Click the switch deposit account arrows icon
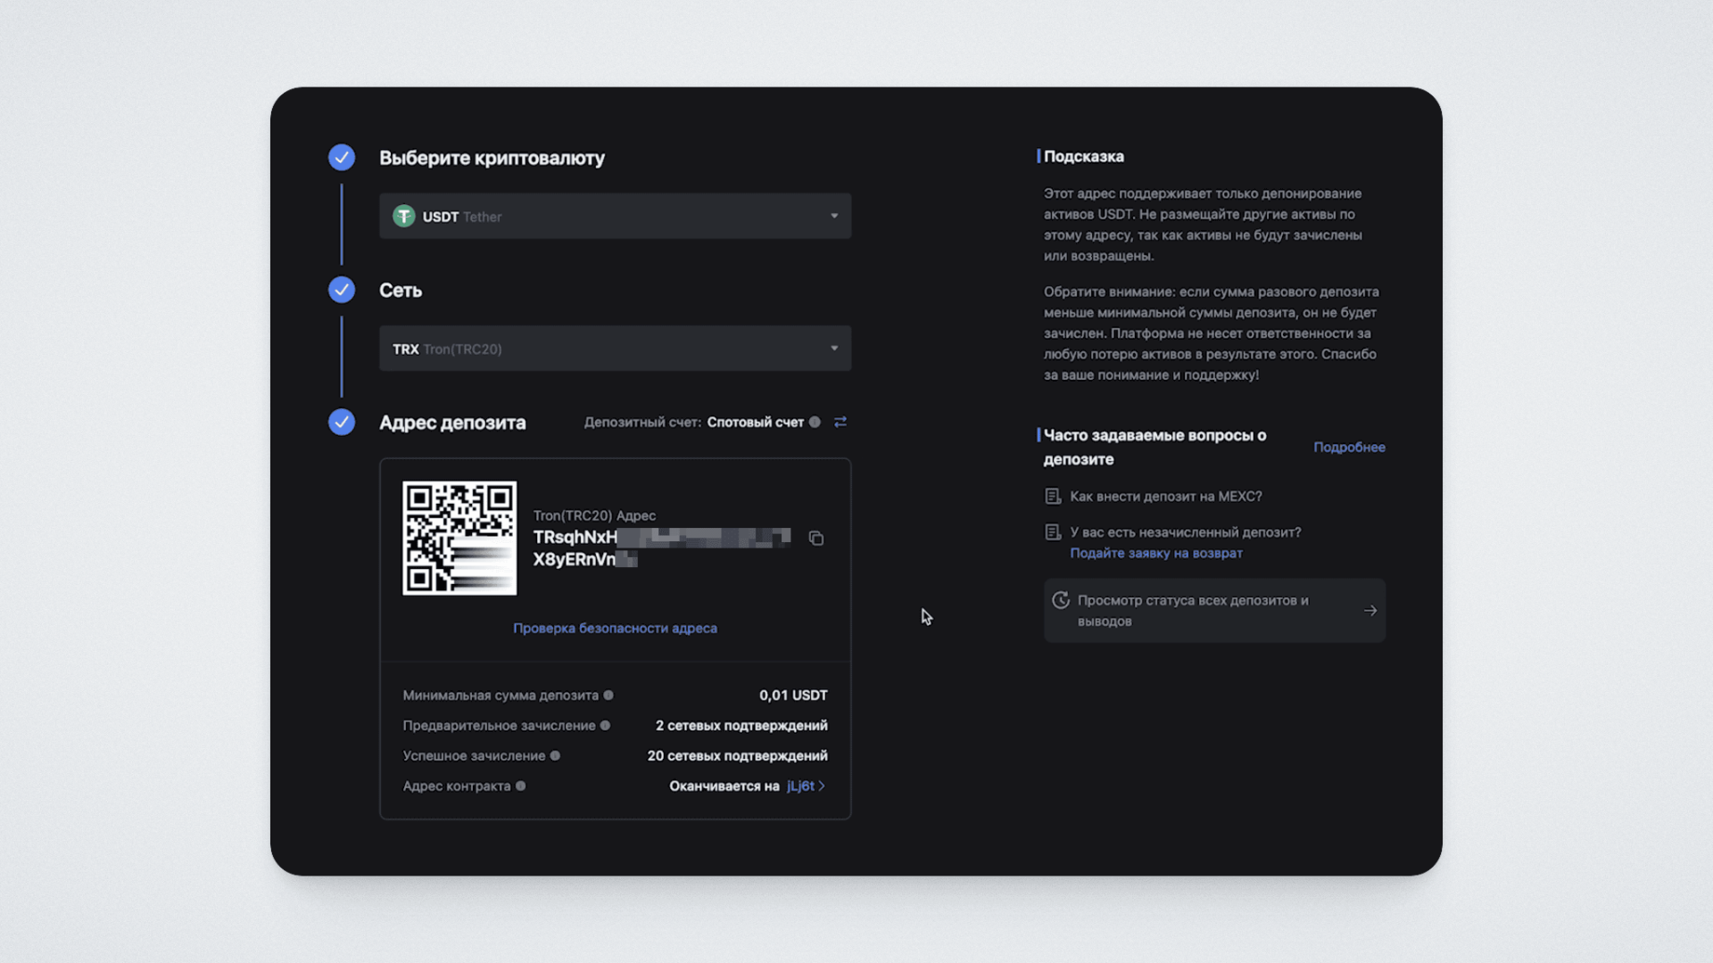The image size is (1713, 963). tap(840, 422)
